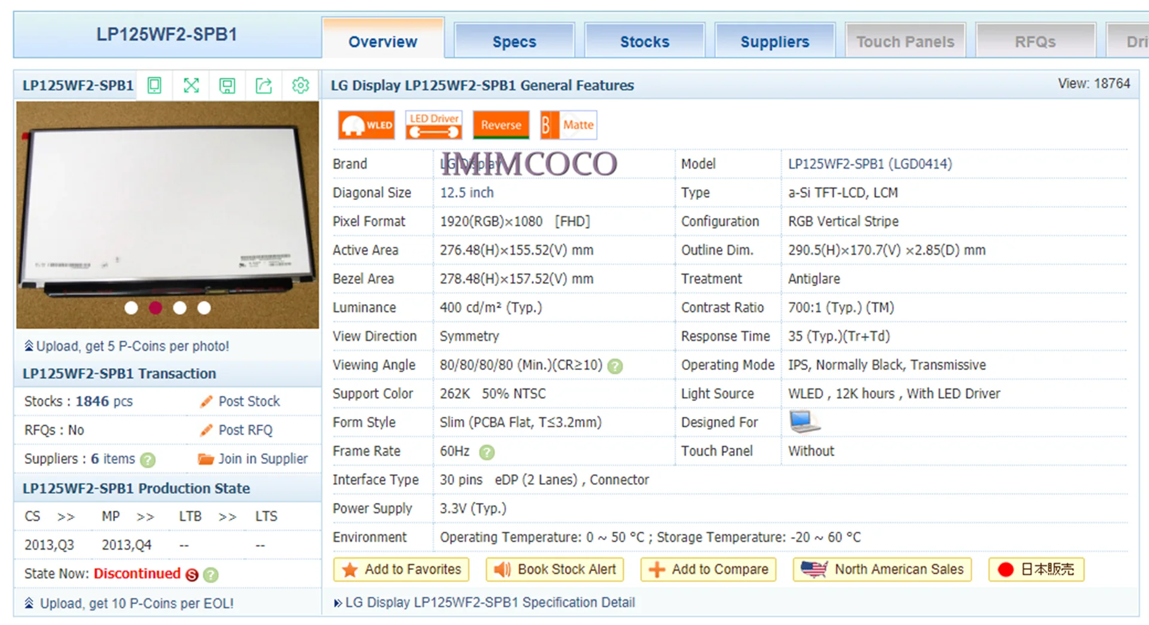
Task: Click the 2013,Q4 MP date
Action: pos(126,545)
